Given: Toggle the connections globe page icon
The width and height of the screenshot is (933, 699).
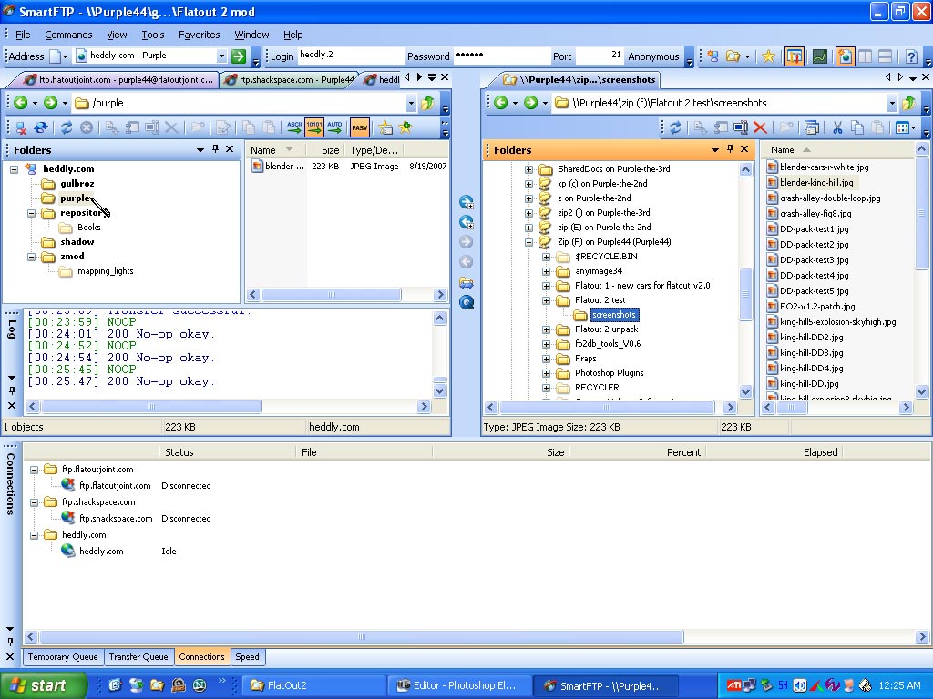Looking at the screenshot, I should pyautogui.click(x=845, y=56).
